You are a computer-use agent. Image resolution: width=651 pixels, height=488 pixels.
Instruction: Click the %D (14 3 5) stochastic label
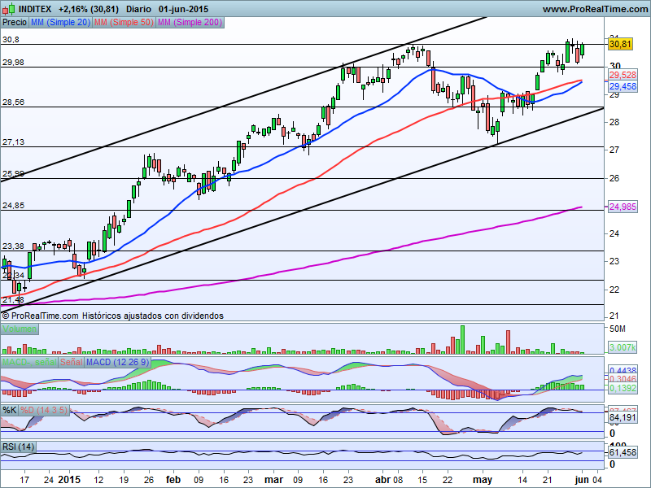click(44, 410)
